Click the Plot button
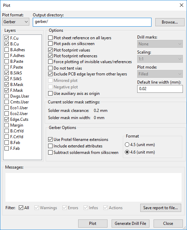The height and width of the screenshot is (230, 187). pos(93,224)
